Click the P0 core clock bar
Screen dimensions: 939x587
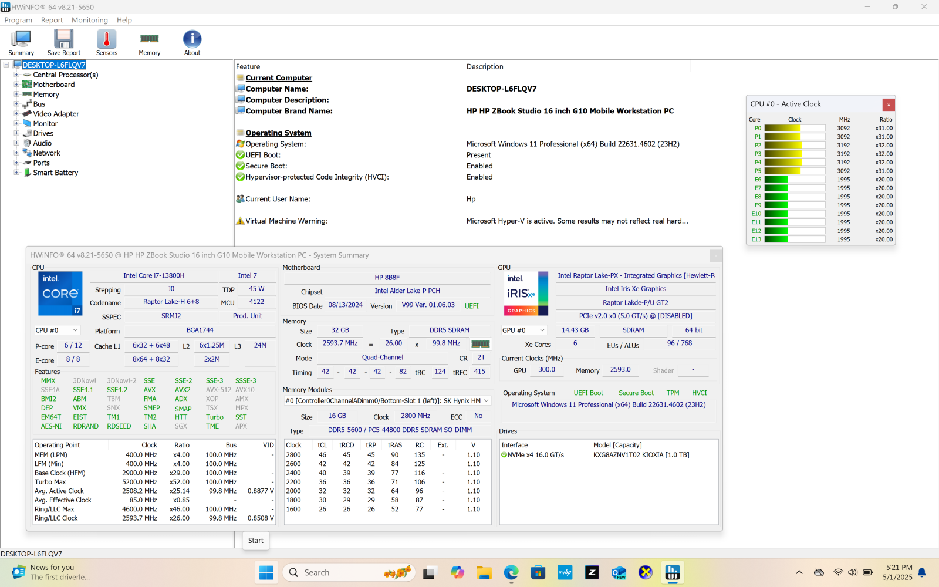pos(795,128)
